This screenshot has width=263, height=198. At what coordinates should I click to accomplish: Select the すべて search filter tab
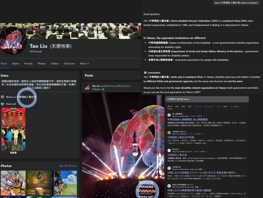click(170, 106)
